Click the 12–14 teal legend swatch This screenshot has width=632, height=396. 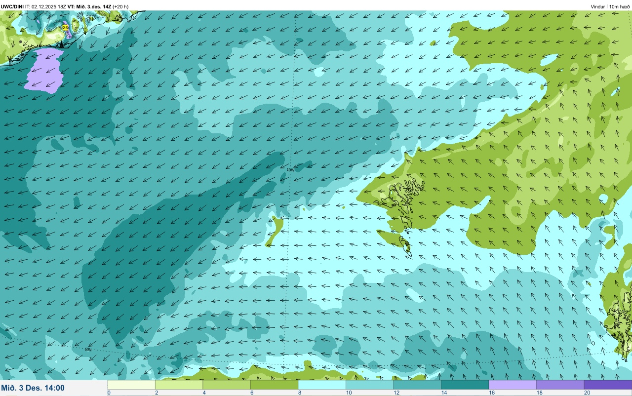417,385
